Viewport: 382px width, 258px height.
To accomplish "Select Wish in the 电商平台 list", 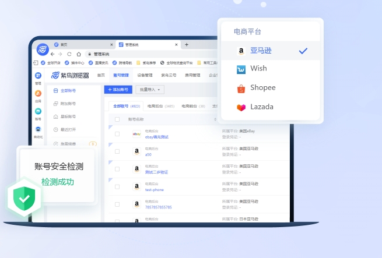I will (x=271, y=69).
